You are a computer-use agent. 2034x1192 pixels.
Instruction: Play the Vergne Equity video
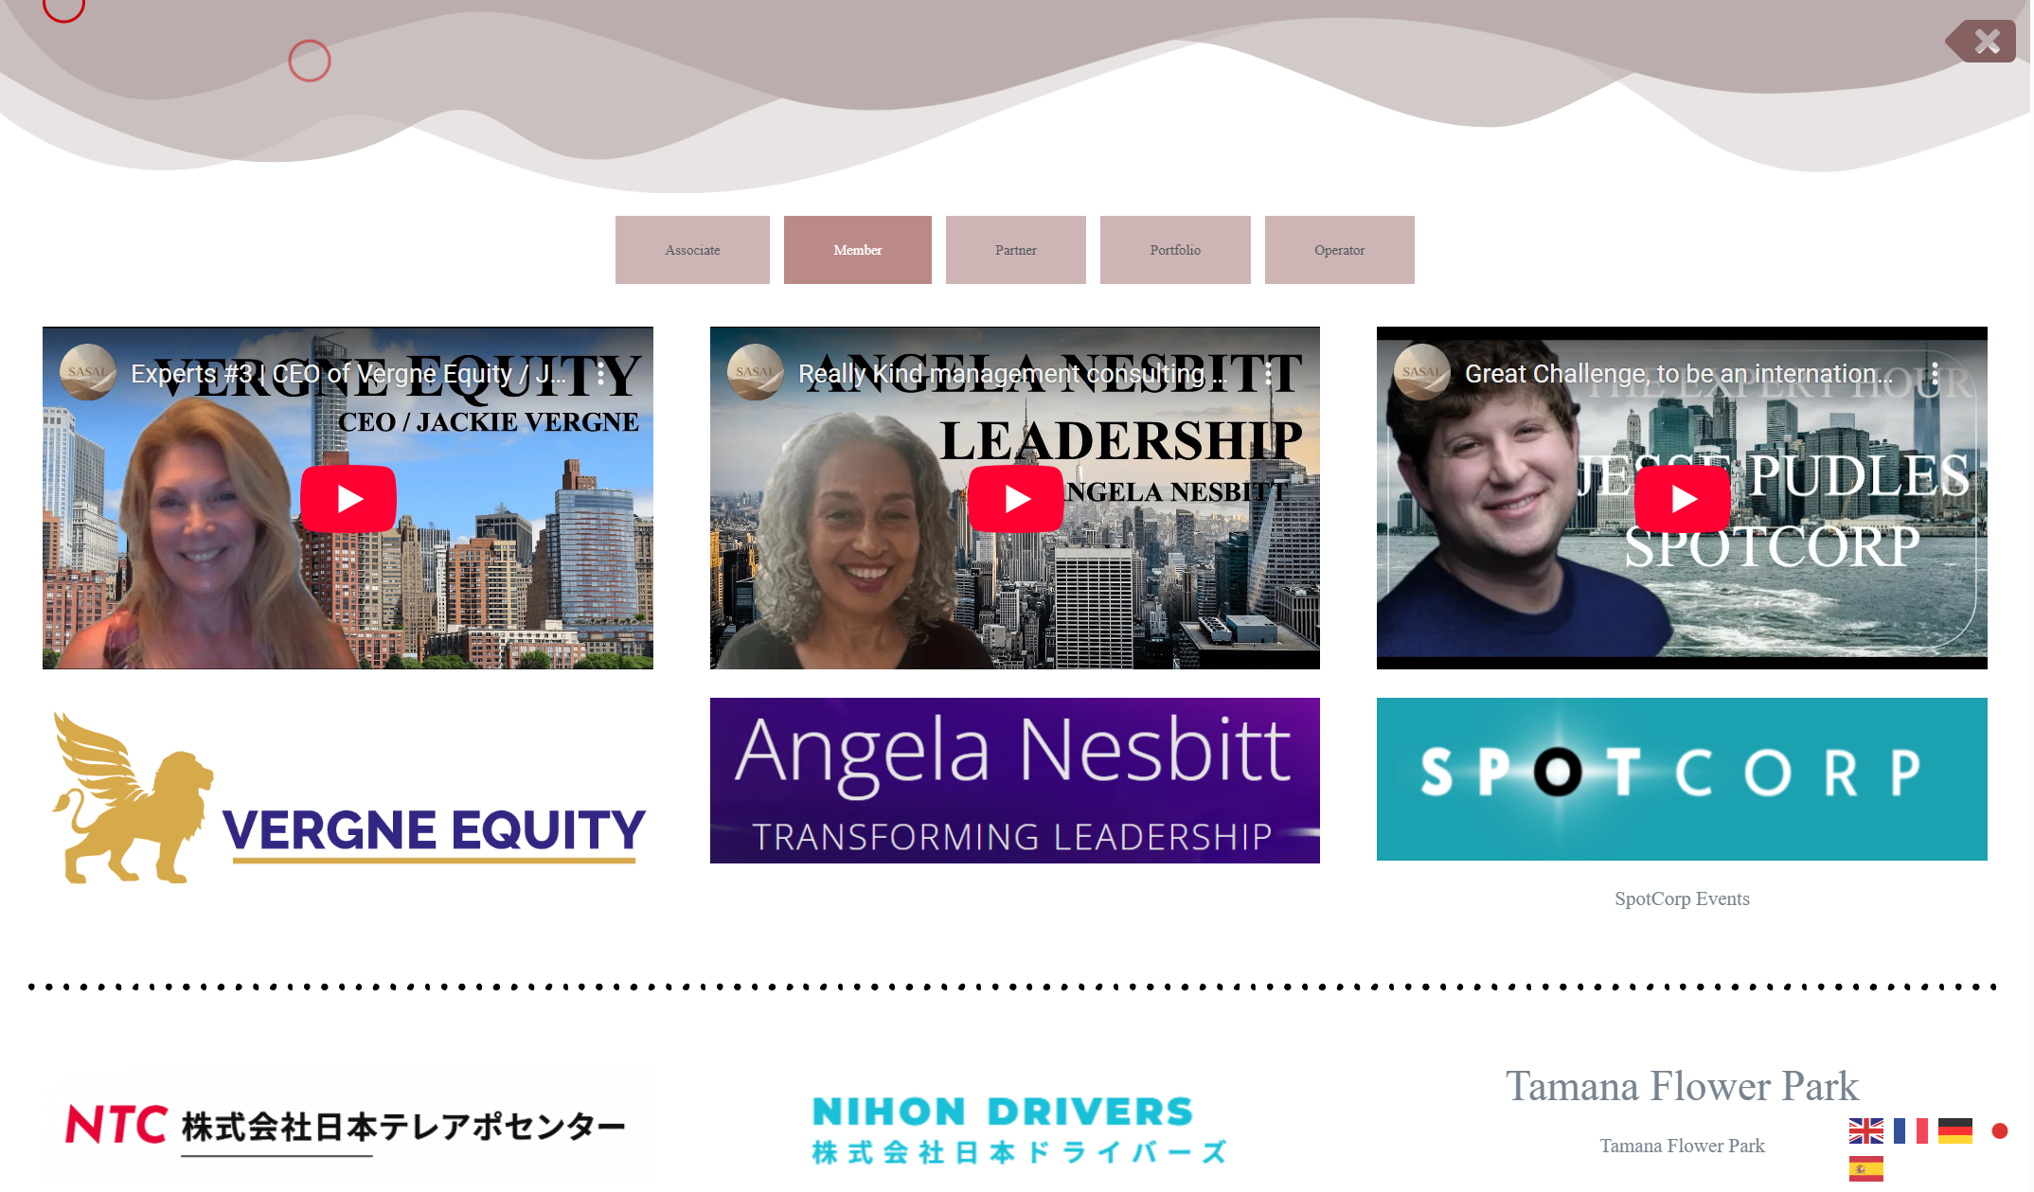coord(348,499)
